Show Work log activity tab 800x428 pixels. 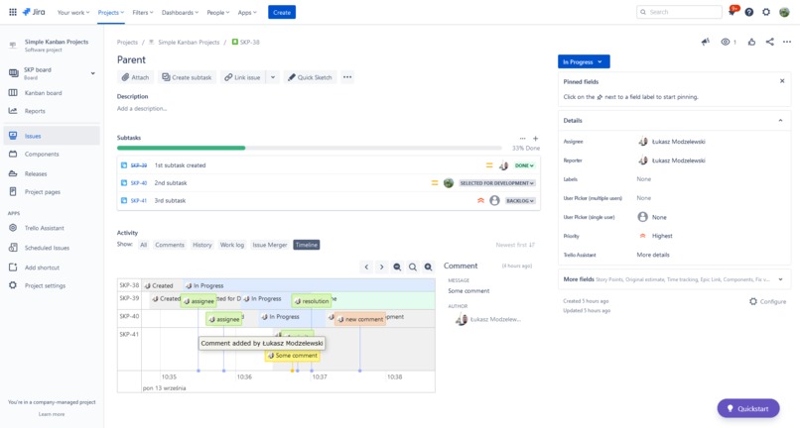click(232, 245)
